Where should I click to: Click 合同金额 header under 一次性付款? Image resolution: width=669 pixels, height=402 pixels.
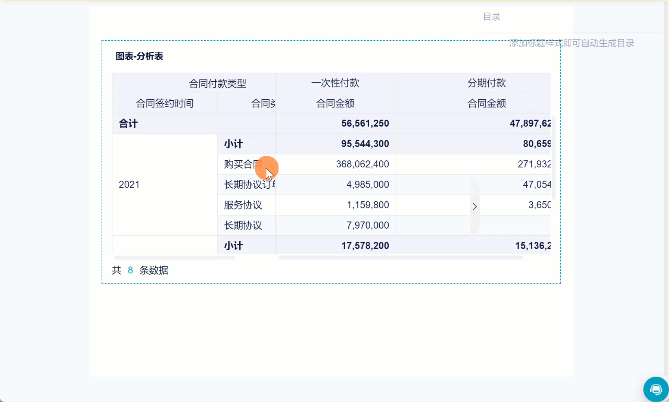tap(335, 103)
